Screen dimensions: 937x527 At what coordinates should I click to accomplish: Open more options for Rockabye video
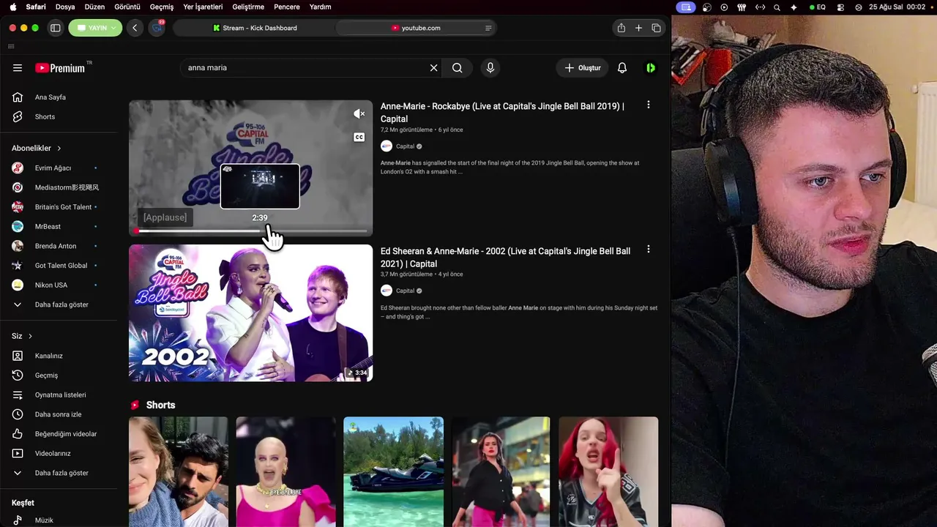[648, 105]
